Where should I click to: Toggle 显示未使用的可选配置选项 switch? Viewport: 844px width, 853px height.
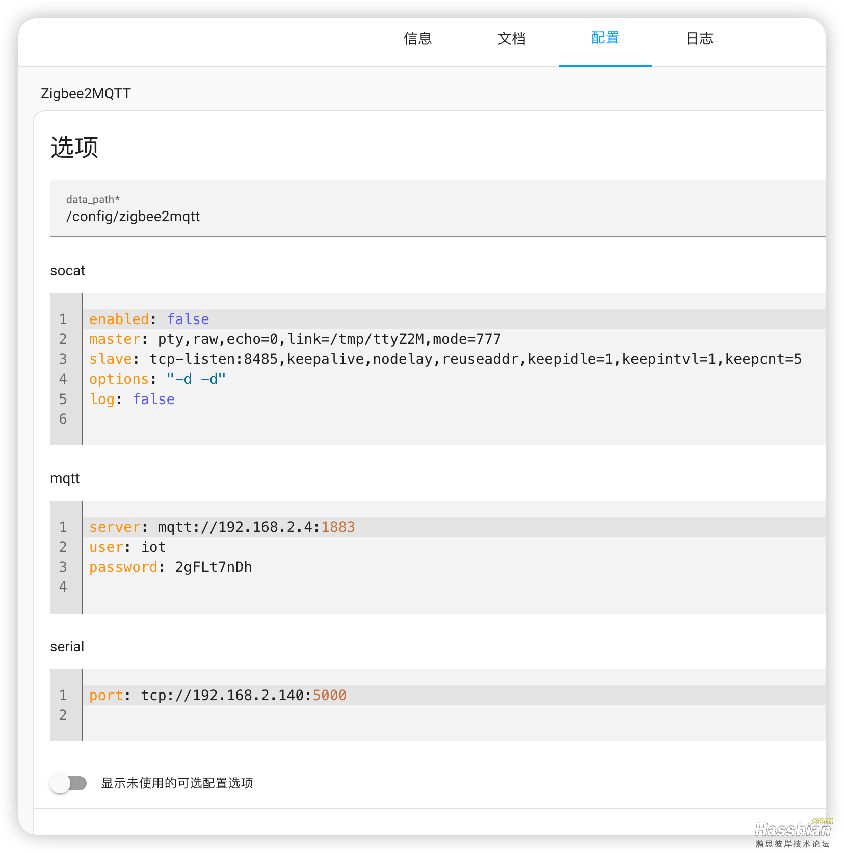68,783
